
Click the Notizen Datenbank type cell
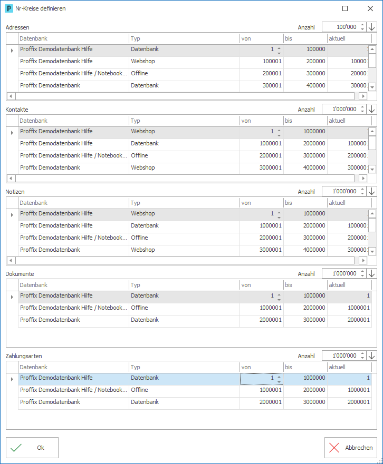(x=185, y=226)
